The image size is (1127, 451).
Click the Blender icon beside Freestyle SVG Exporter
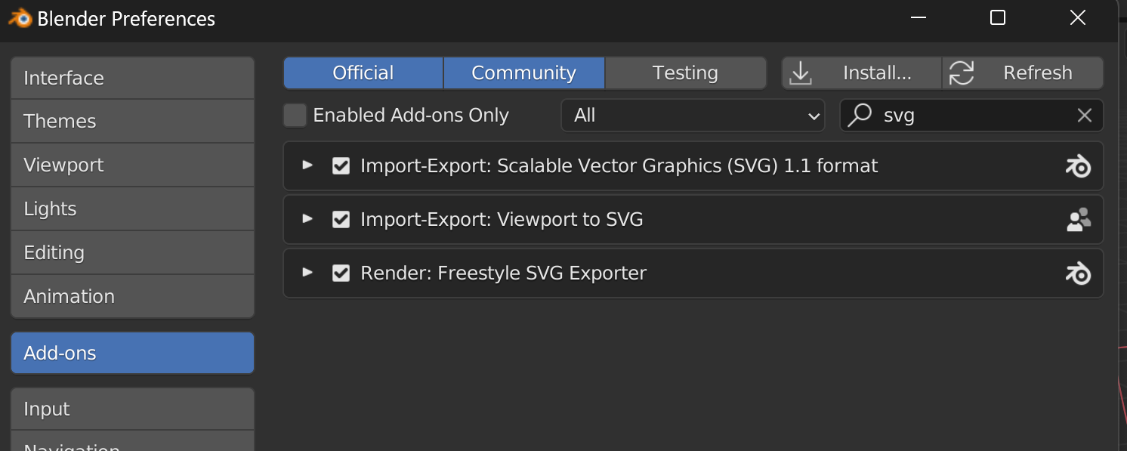1079,273
